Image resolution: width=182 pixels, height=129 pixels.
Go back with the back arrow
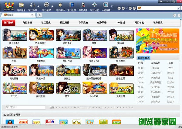(119, 8)
